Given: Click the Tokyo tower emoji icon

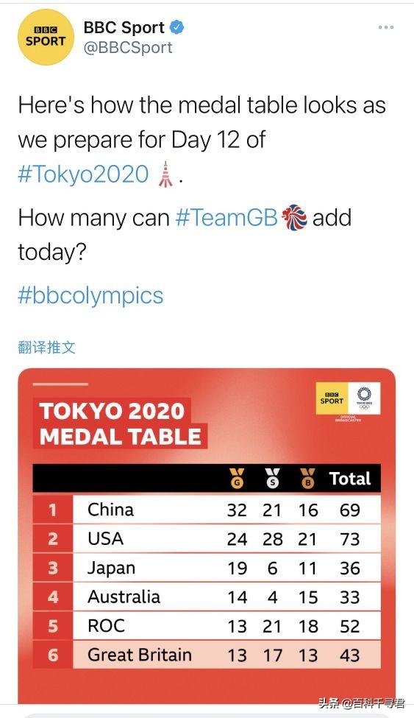Looking at the screenshot, I should [x=165, y=174].
